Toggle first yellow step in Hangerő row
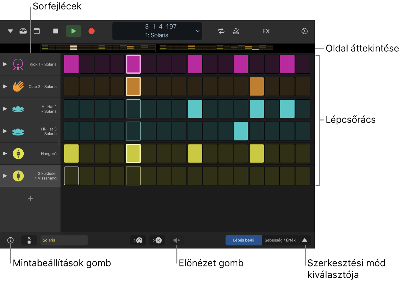Screen dimensions: 402x282 click(71, 153)
